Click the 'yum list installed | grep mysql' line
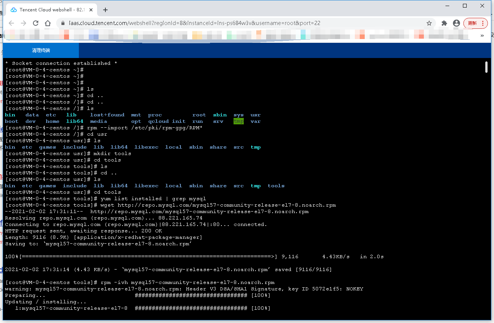 [x=106, y=199]
